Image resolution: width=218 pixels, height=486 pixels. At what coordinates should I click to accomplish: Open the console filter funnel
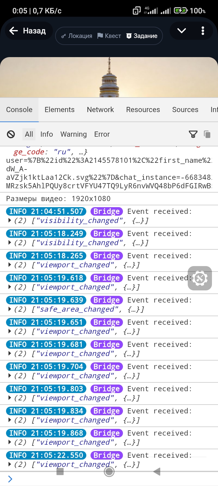[193, 134]
